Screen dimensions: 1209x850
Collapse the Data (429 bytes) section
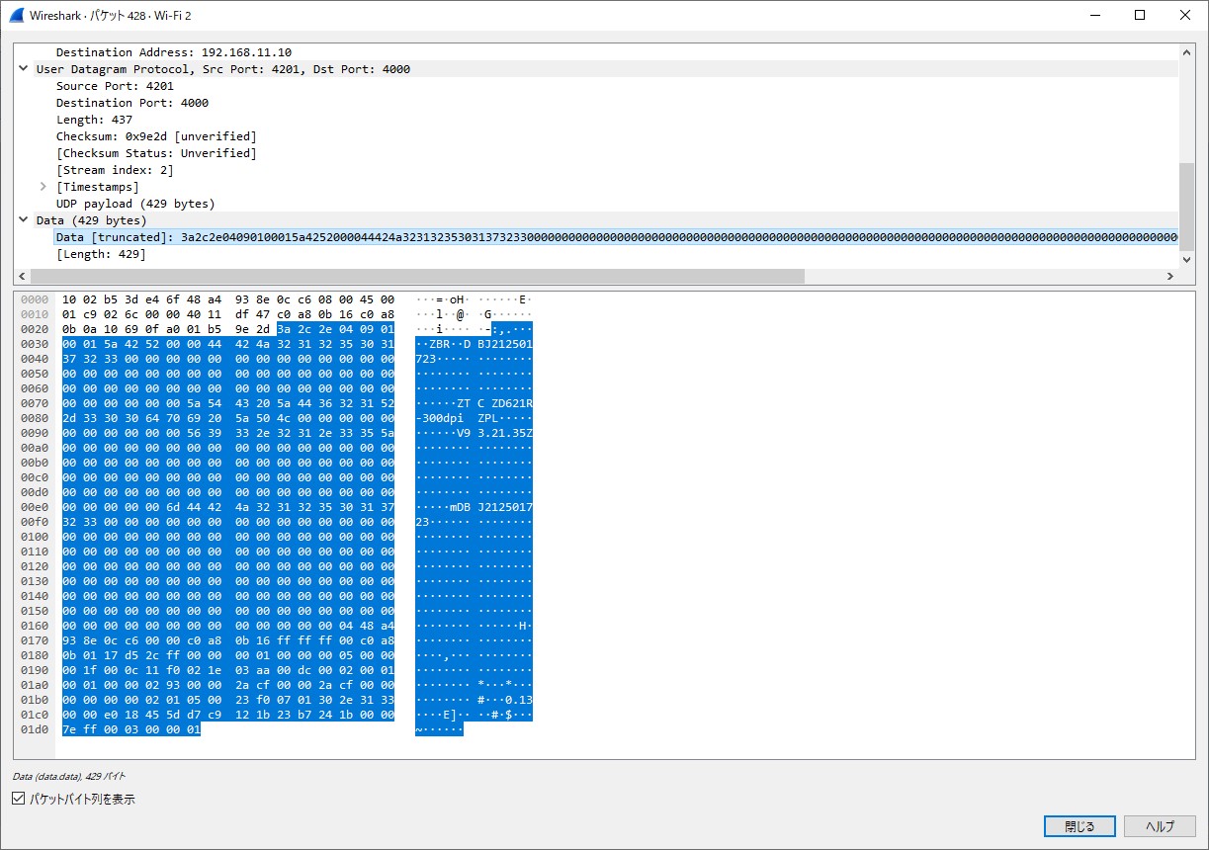click(24, 220)
